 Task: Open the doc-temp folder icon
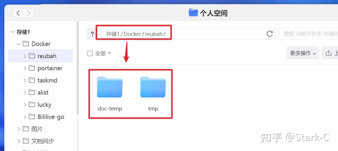point(110,87)
